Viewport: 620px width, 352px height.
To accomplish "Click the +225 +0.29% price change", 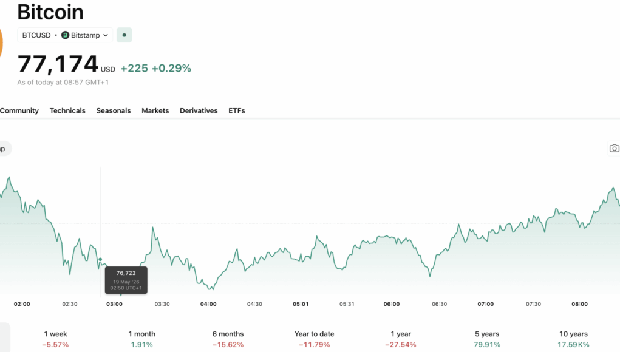I will click(x=156, y=69).
